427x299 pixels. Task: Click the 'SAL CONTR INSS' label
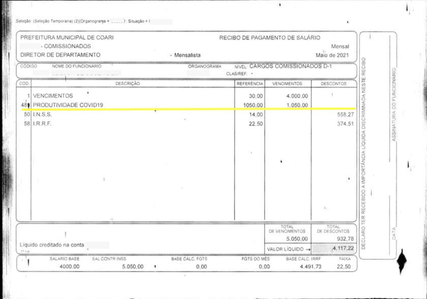click(109, 259)
